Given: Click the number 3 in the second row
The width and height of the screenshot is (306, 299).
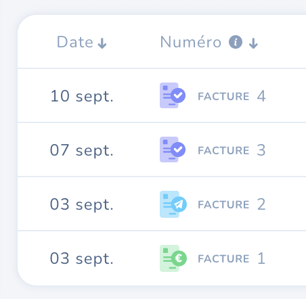Looking at the screenshot, I should point(261,150).
